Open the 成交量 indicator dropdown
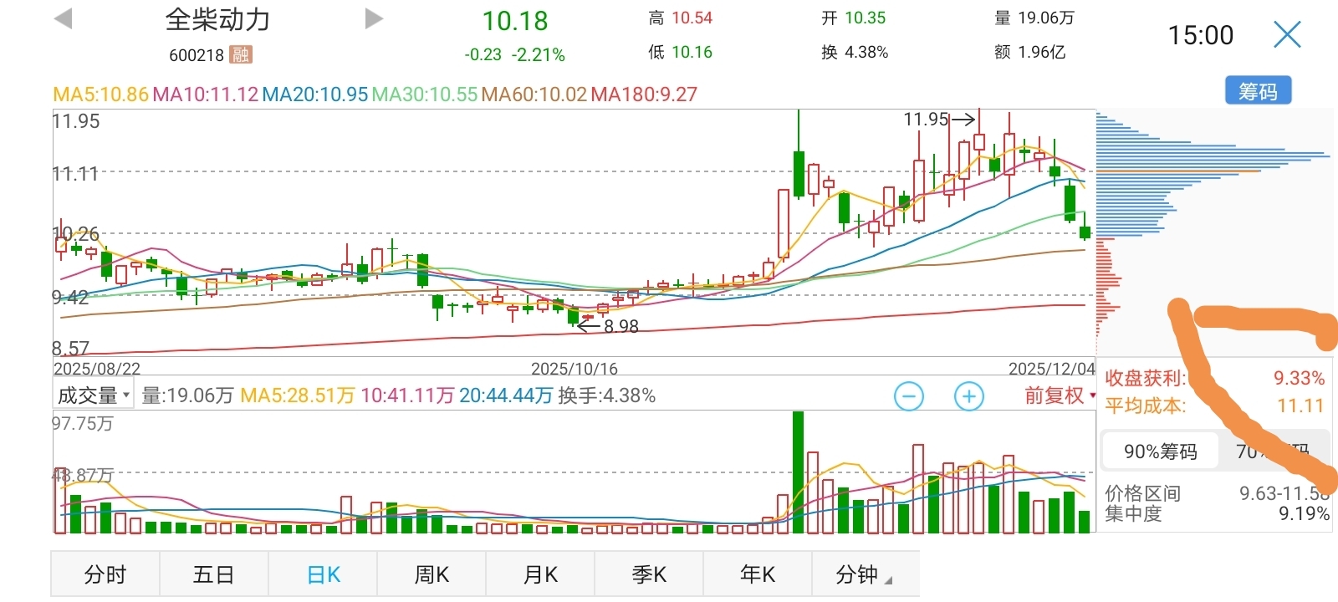 93,395
